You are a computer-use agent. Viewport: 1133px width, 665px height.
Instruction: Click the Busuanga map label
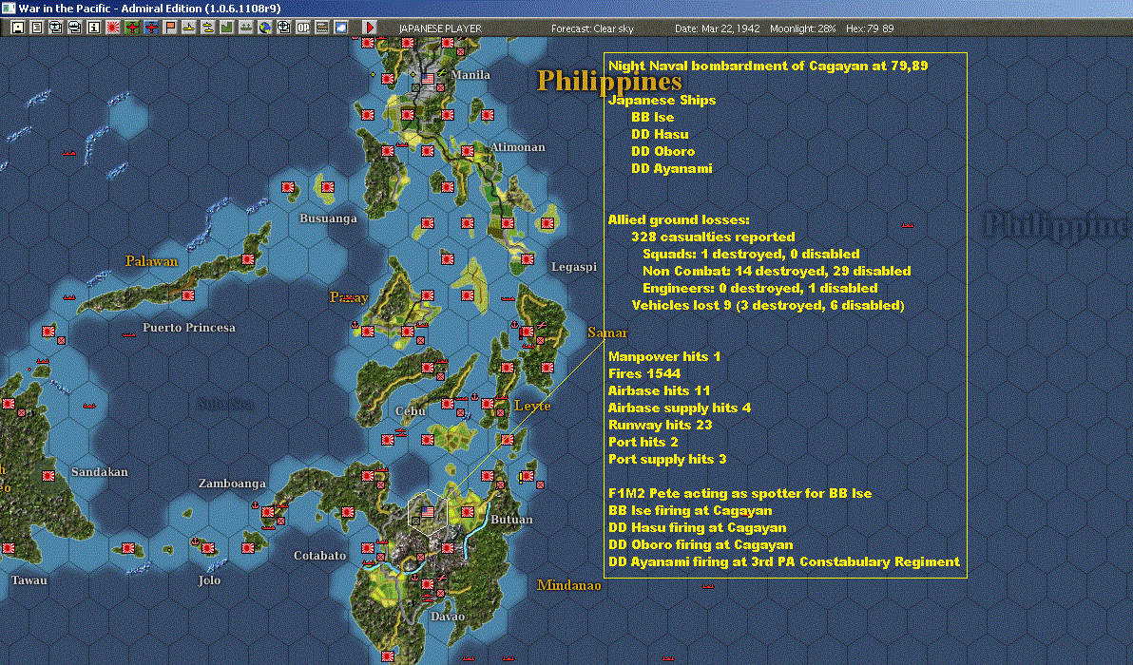point(328,218)
